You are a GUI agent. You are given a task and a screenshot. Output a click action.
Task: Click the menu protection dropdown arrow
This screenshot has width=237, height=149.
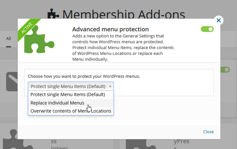pyautogui.click(x=110, y=86)
